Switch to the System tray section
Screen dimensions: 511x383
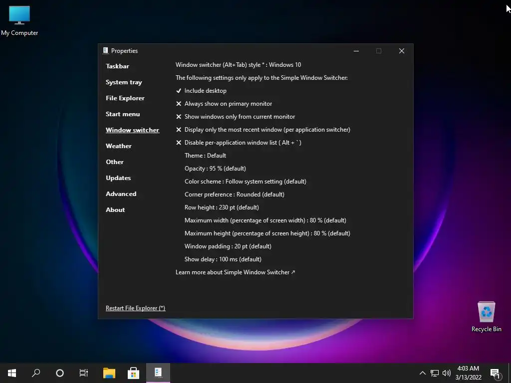124,82
